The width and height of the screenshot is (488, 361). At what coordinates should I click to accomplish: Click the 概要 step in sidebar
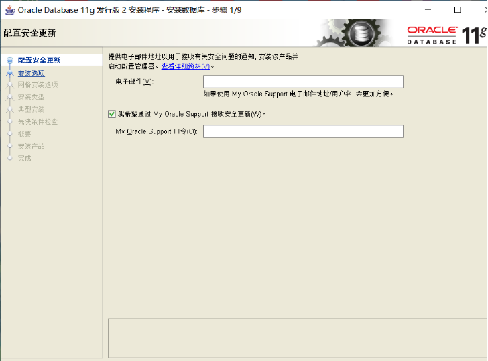coord(24,134)
